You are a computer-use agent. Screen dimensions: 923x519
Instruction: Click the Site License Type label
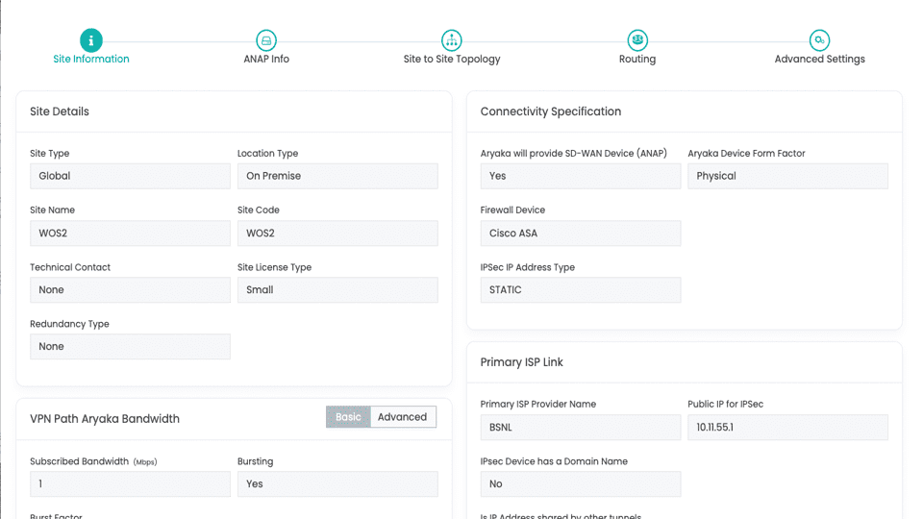pos(274,267)
